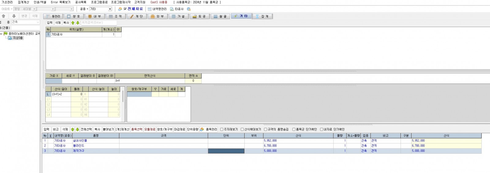Click the 품목선택 button
Screen dimensions: 490x173
pos(137,130)
